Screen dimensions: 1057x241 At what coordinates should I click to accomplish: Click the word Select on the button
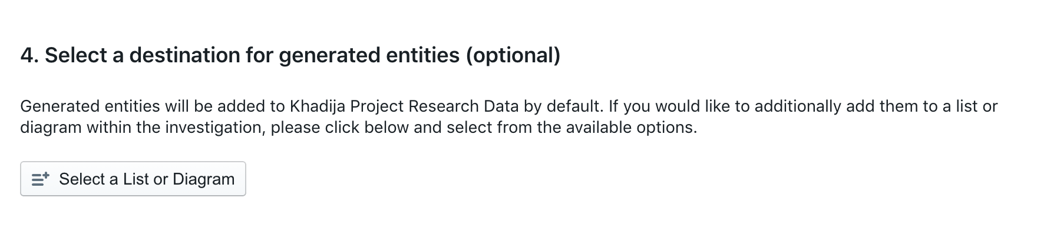[82, 179]
